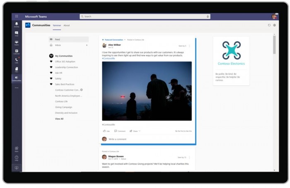Image resolution: width=290 pixels, height=188 pixels.
Task: Toggle heart for Ask HR
Action: (51, 73)
